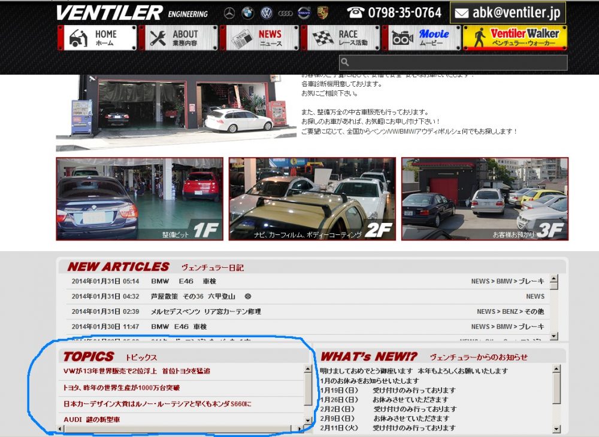Screen dimensions: 599x437
Task: Open topic 'AUDI 謎の新型車'
Action: 92,420
